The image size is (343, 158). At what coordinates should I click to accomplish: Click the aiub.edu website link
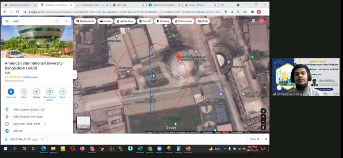point(18,131)
